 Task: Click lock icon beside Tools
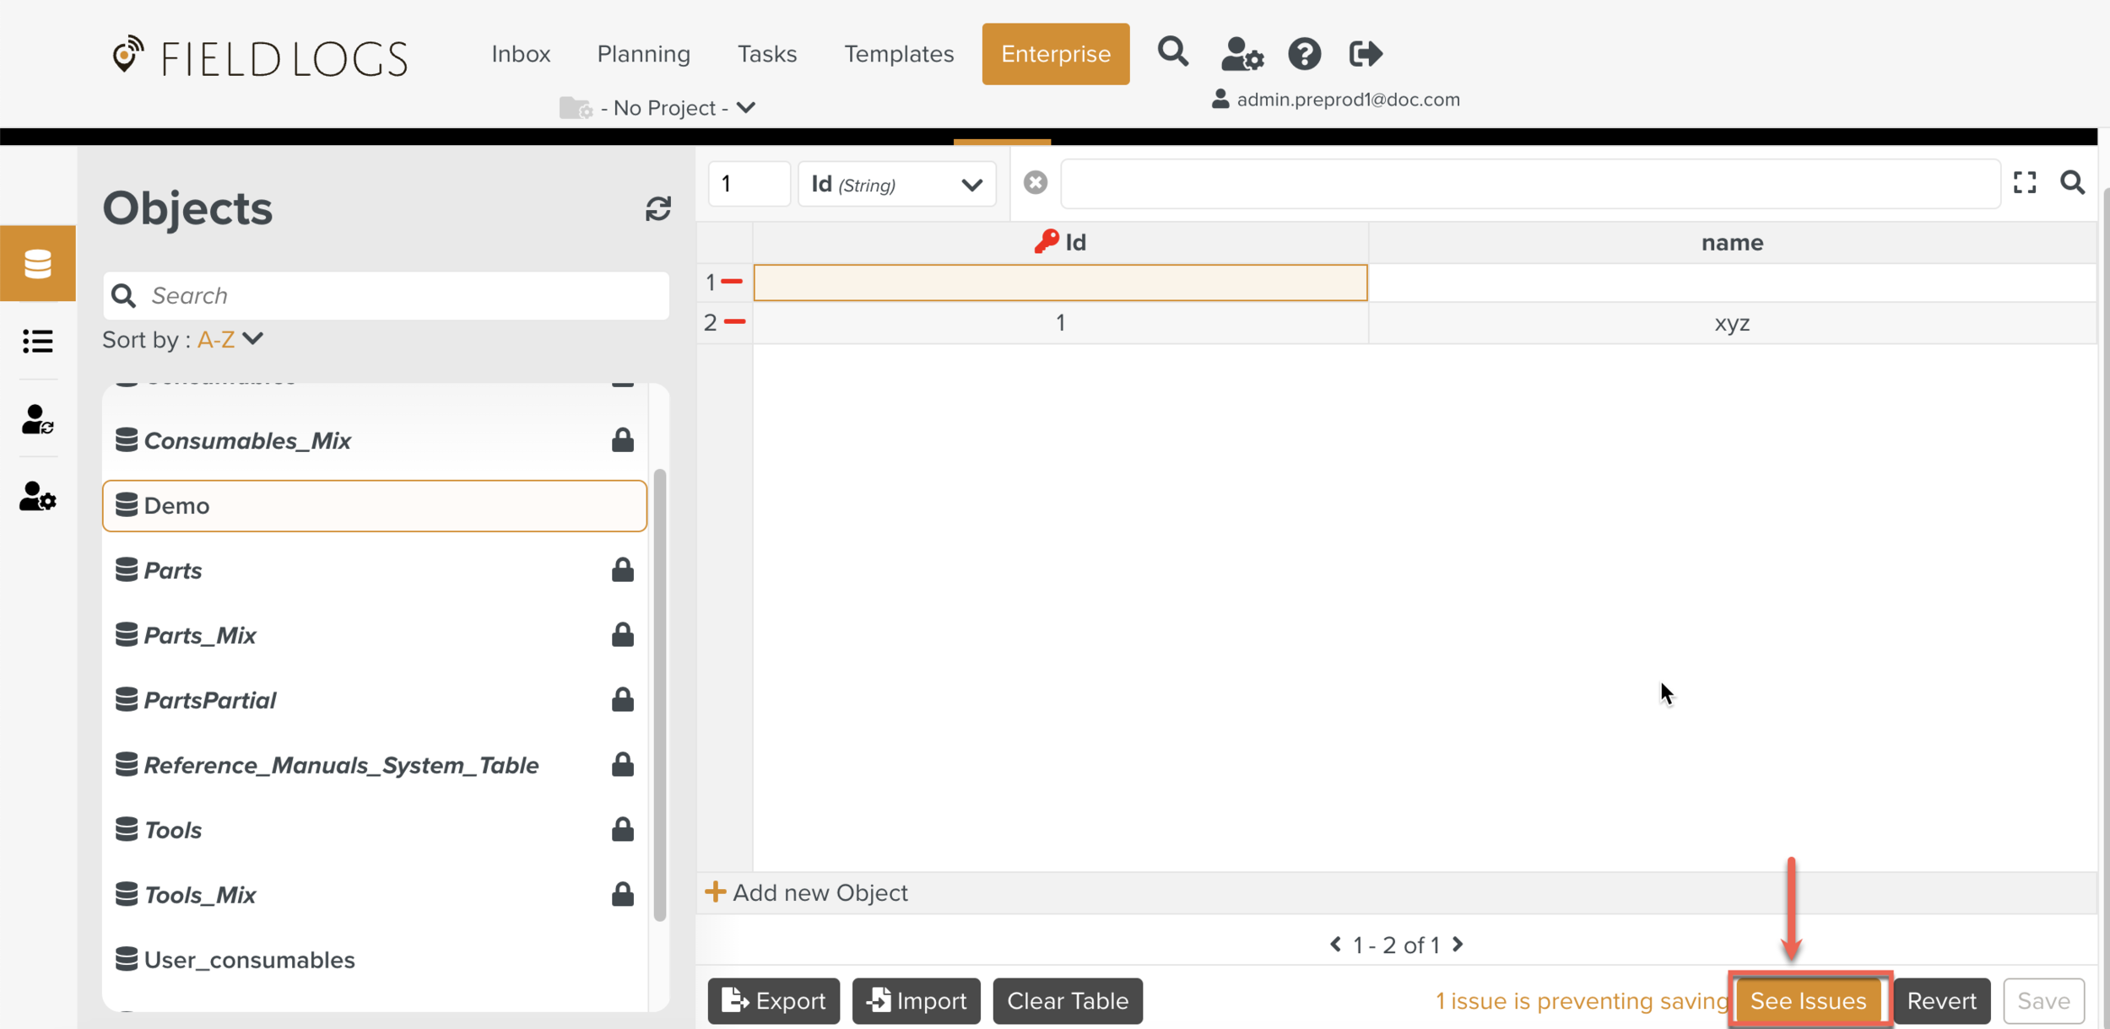tap(622, 830)
